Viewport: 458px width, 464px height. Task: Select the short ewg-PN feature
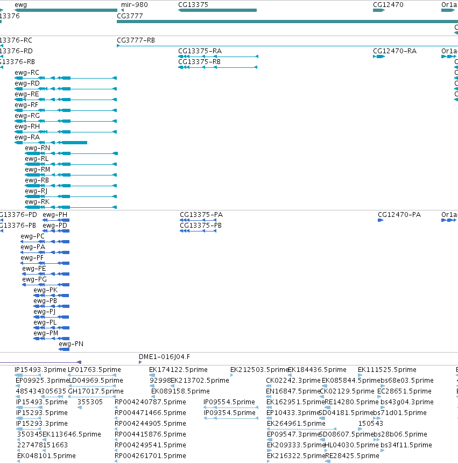(64, 349)
